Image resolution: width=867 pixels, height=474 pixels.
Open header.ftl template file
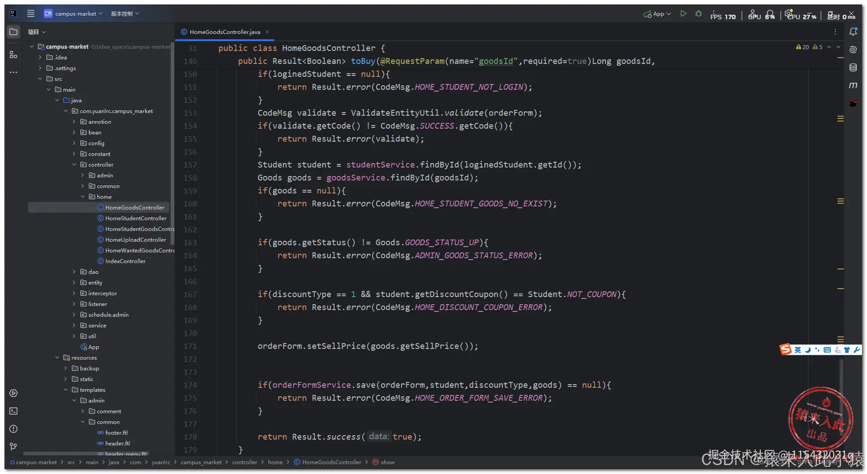117,443
